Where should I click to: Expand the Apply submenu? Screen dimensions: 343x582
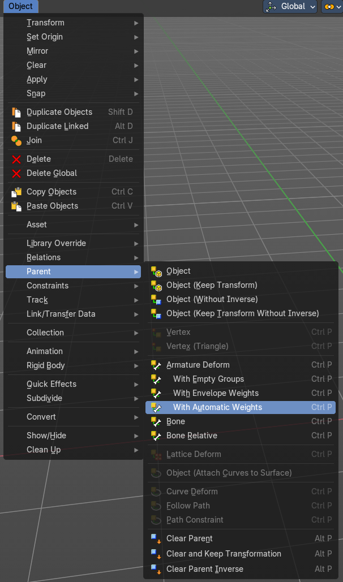(73, 79)
